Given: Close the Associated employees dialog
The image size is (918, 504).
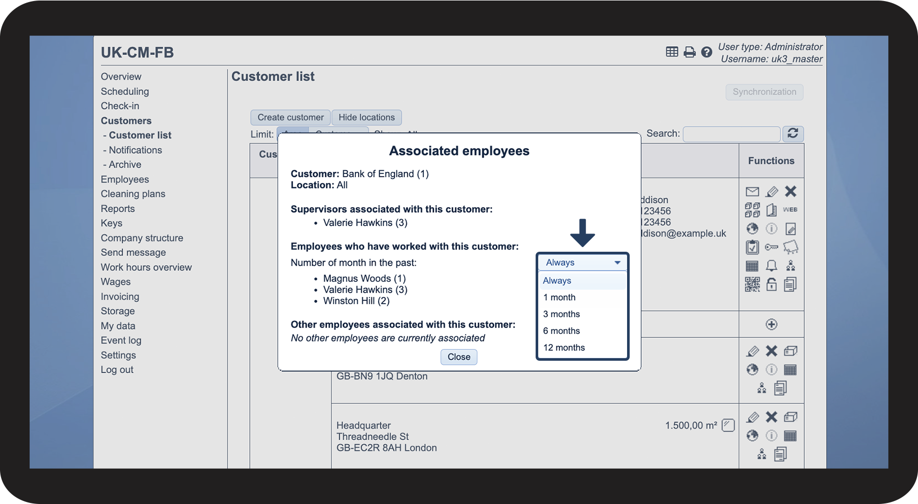Looking at the screenshot, I should (x=459, y=357).
